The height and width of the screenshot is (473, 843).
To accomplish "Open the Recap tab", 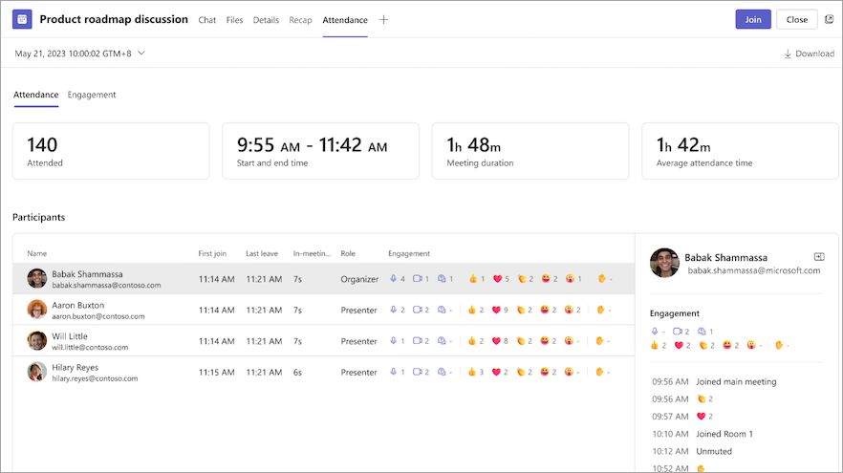I will (x=301, y=20).
